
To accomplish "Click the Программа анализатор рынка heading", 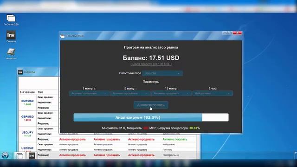I will [x=151, y=47].
